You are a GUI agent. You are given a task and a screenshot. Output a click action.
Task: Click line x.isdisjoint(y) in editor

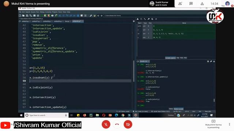(x=41, y=87)
